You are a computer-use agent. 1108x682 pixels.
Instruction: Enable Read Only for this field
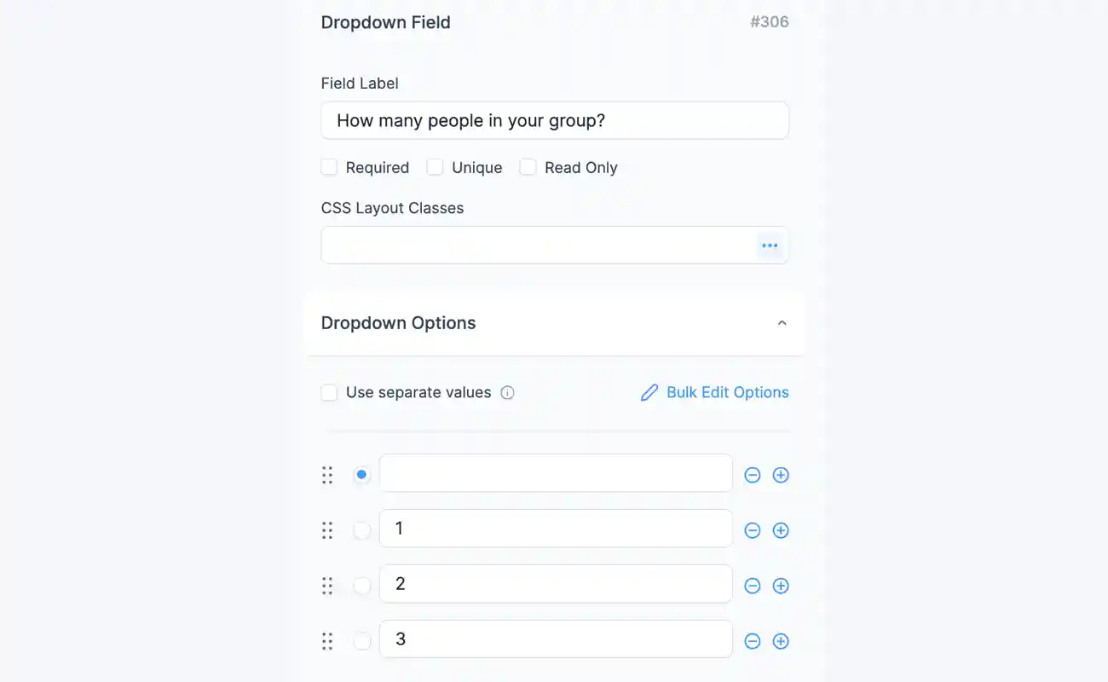[528, 167]
